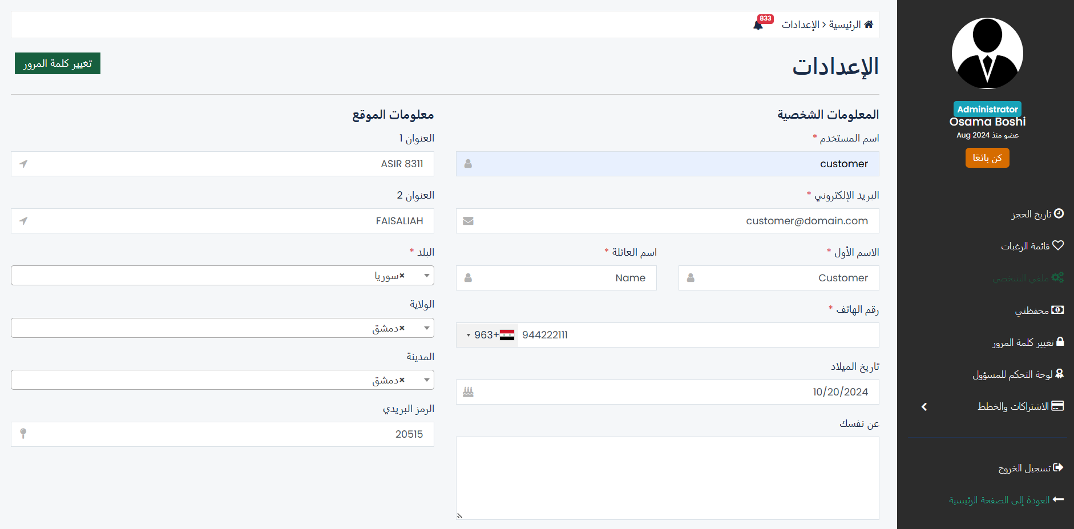Click العودة إلى الصفحة الرئيسية link
Image resolution: width=1074 pixels, height=529 pixels.
click(x=1006, y=500)
